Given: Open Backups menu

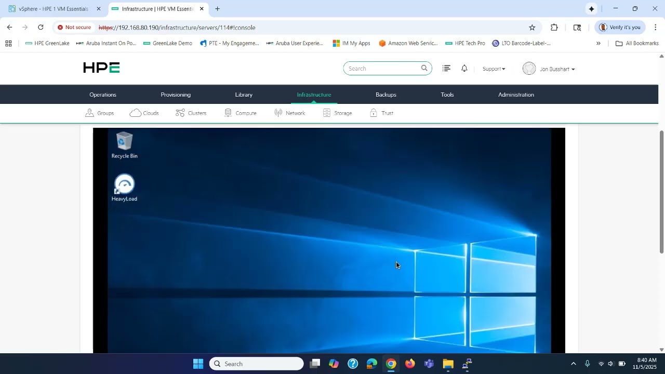Looking at the screenshot, I should pyautogui.click(x=386, y=95).
